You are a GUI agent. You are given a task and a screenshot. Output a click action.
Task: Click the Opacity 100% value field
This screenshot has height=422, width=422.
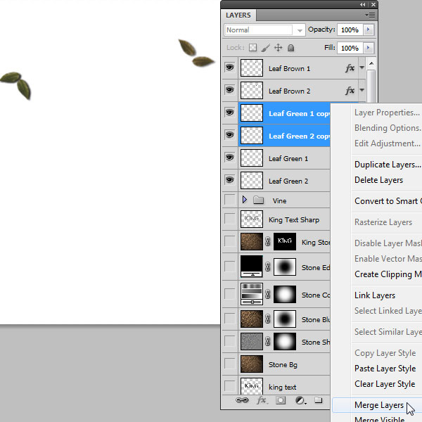(350, 30)
